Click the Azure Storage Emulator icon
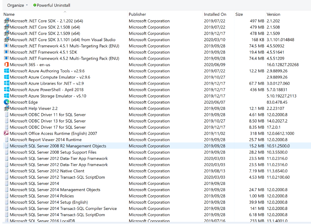Viewport: 311px width, 224px height. [7, 96]
